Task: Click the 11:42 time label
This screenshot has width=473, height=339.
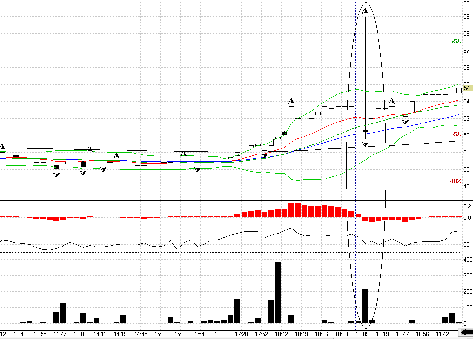Action: [442, 334]
